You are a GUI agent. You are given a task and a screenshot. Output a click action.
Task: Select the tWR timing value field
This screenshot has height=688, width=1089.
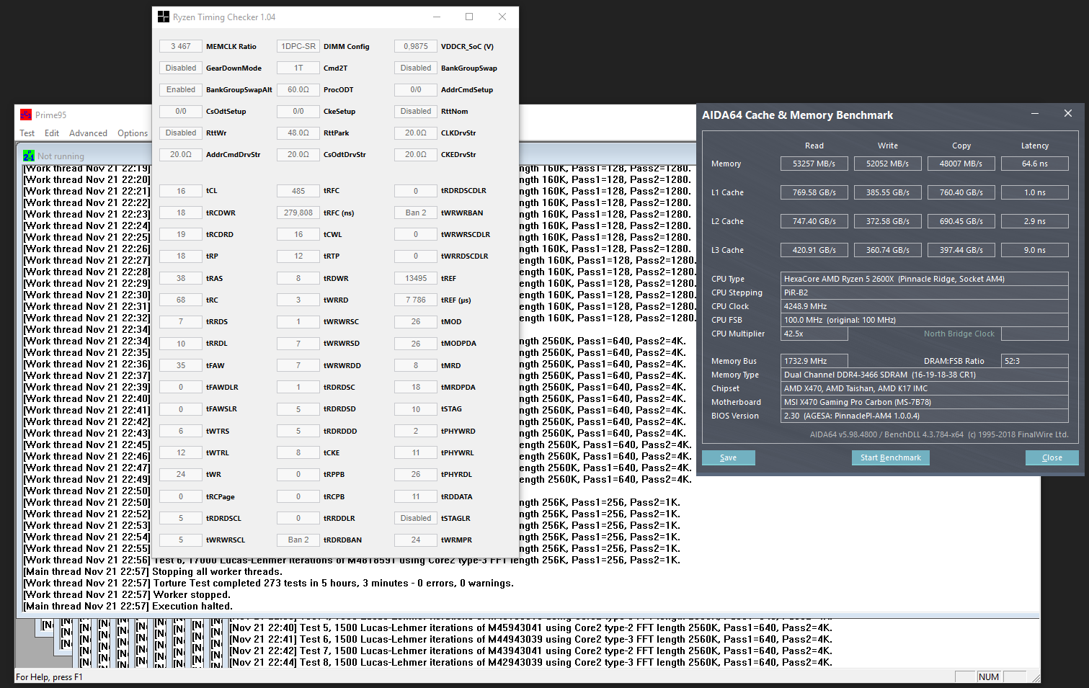coord(181,474)
